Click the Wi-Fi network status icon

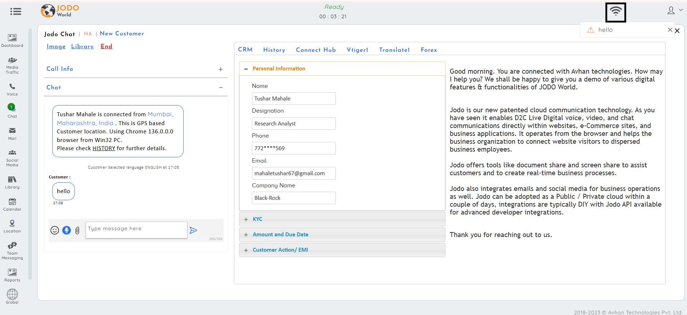(x=615, y=12)
